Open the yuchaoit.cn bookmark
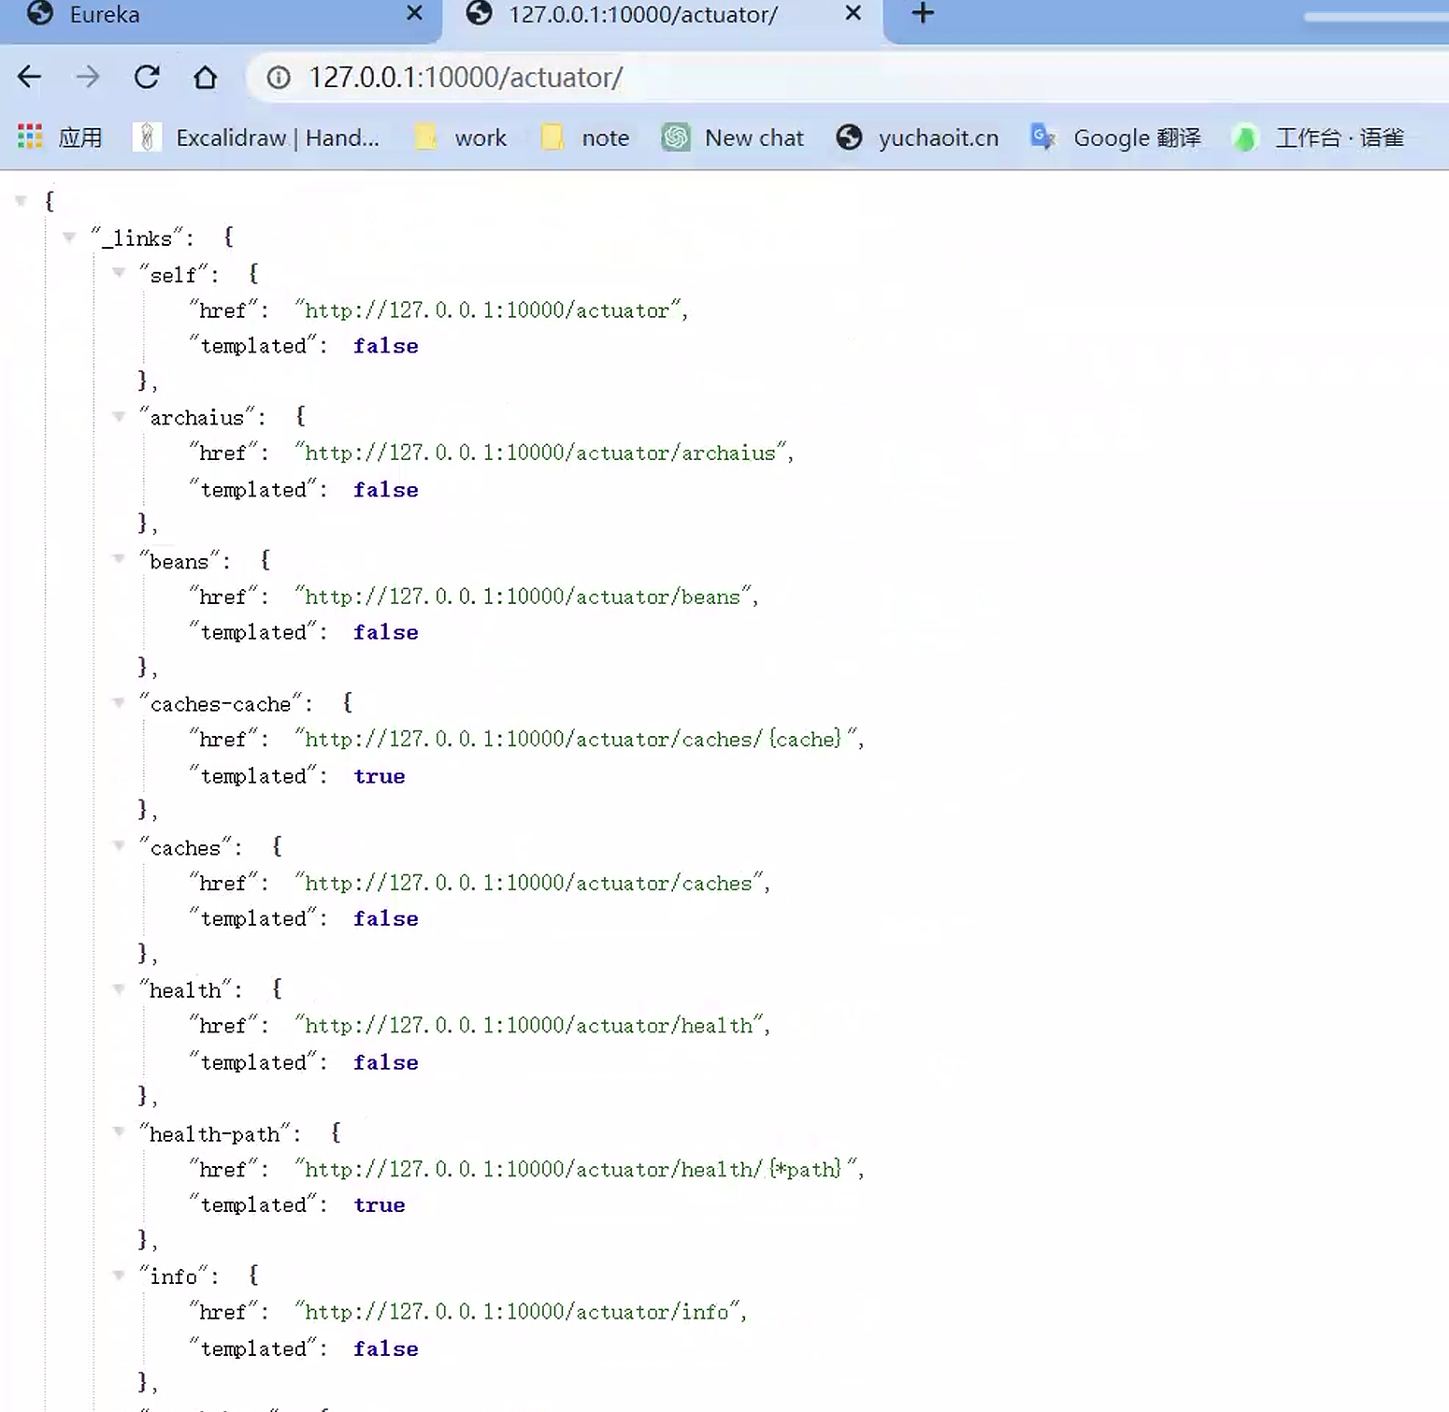The width and height of the screenshot is (1449, 1412). click(918, 137)
